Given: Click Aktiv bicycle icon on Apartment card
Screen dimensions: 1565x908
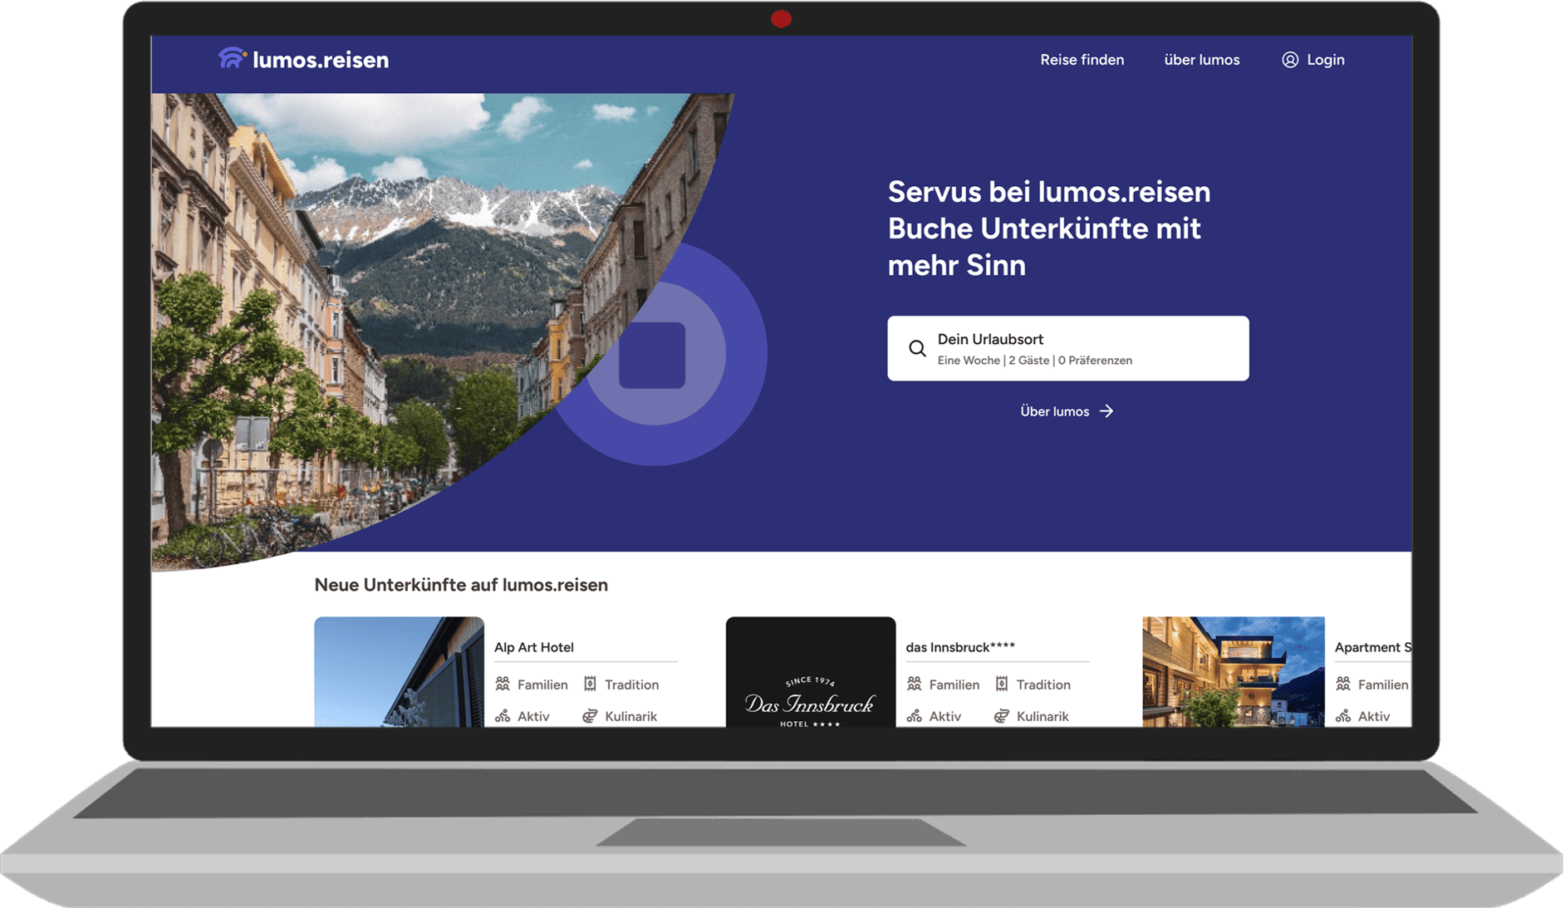Looking at the screenshot, I should point(1343,715).
